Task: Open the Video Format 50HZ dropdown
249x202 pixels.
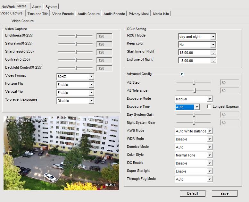Action: click(x=91, y=77)
